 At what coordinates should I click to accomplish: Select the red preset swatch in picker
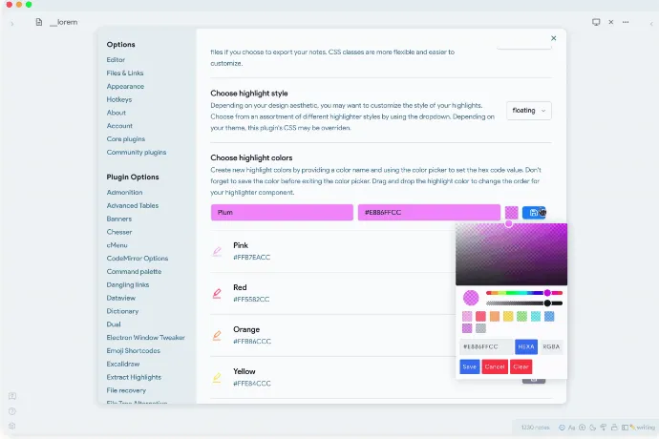coord(480,316)
